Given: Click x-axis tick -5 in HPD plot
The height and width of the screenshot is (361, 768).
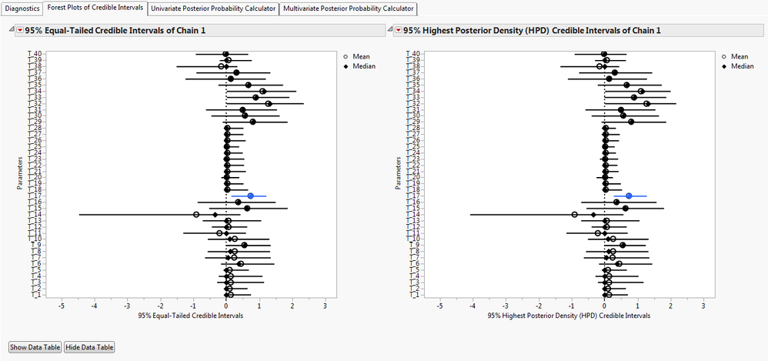Looking at the screenshot, I should 439,306.
